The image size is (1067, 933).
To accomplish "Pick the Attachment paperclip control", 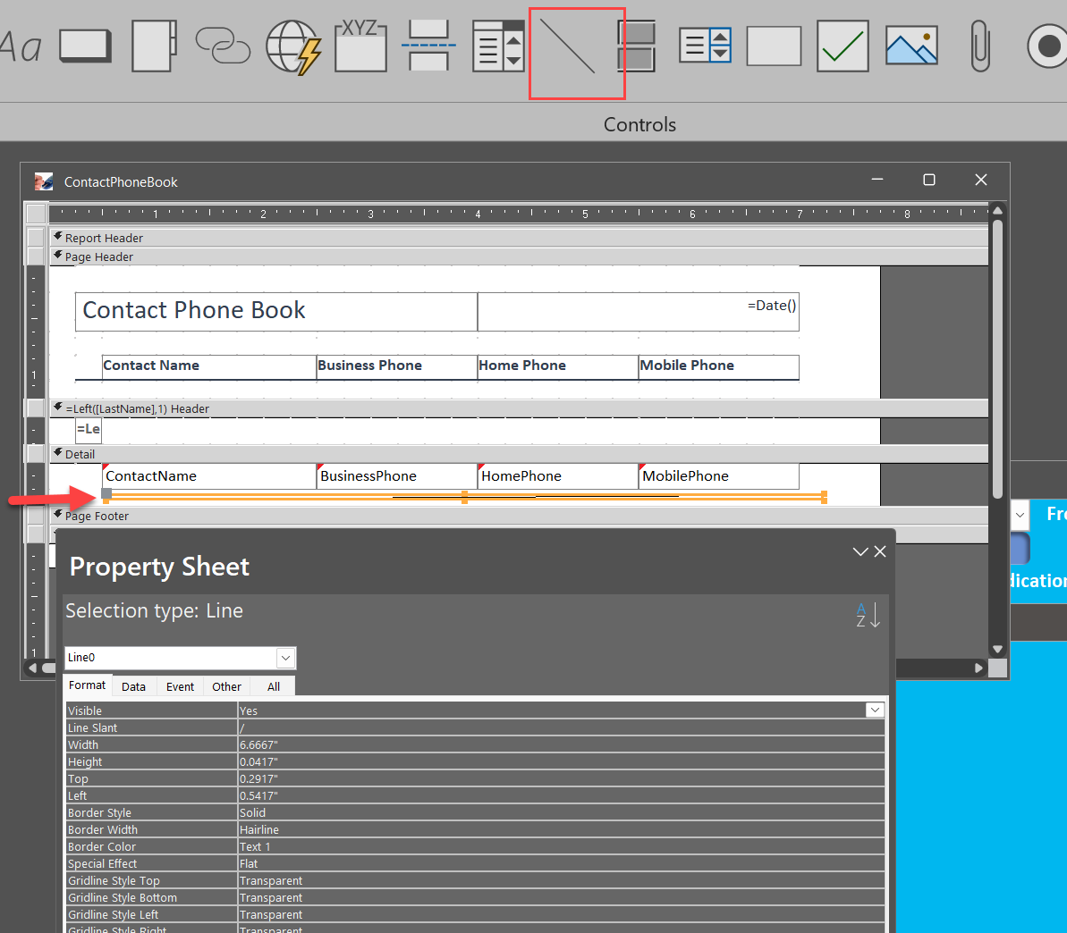I will pyautogui.click(x=980, y=46).
